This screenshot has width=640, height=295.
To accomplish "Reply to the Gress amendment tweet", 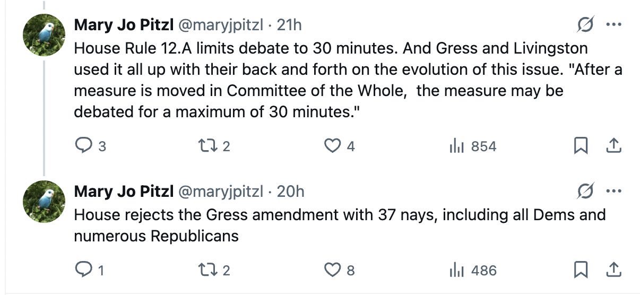I will click(83, 271).
